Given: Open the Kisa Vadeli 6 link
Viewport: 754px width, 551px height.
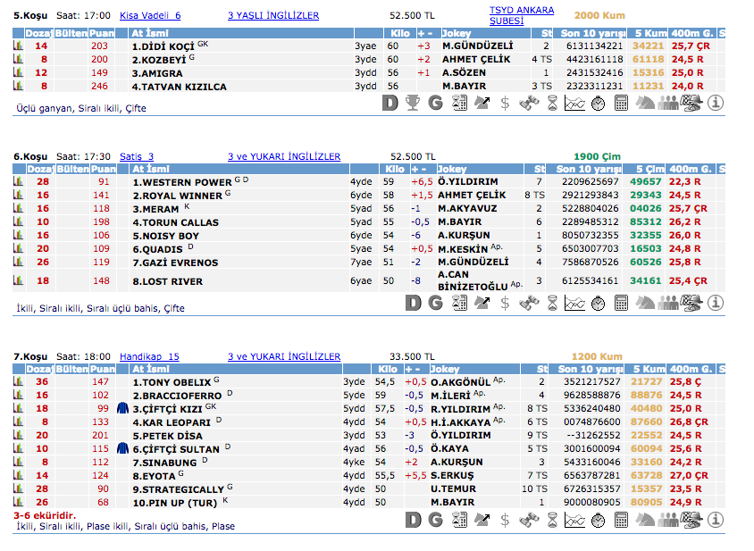Looking at the screenshot, I should [x=150, y=16].
